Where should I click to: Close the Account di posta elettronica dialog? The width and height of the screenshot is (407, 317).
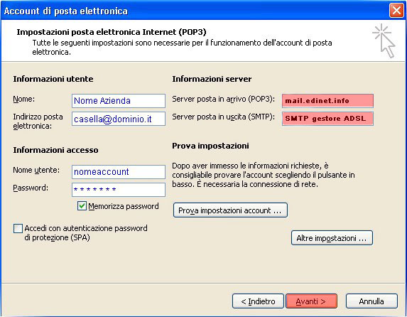396,11
